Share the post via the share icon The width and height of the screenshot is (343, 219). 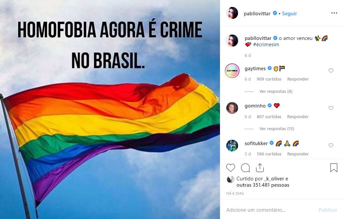click(x=260, y=168)
